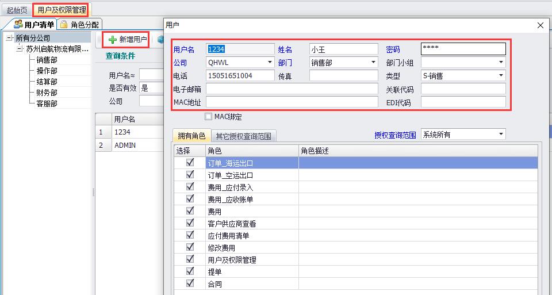Open the 用户清单 tab
Viewport: 552px width, 295px height.
34,24
